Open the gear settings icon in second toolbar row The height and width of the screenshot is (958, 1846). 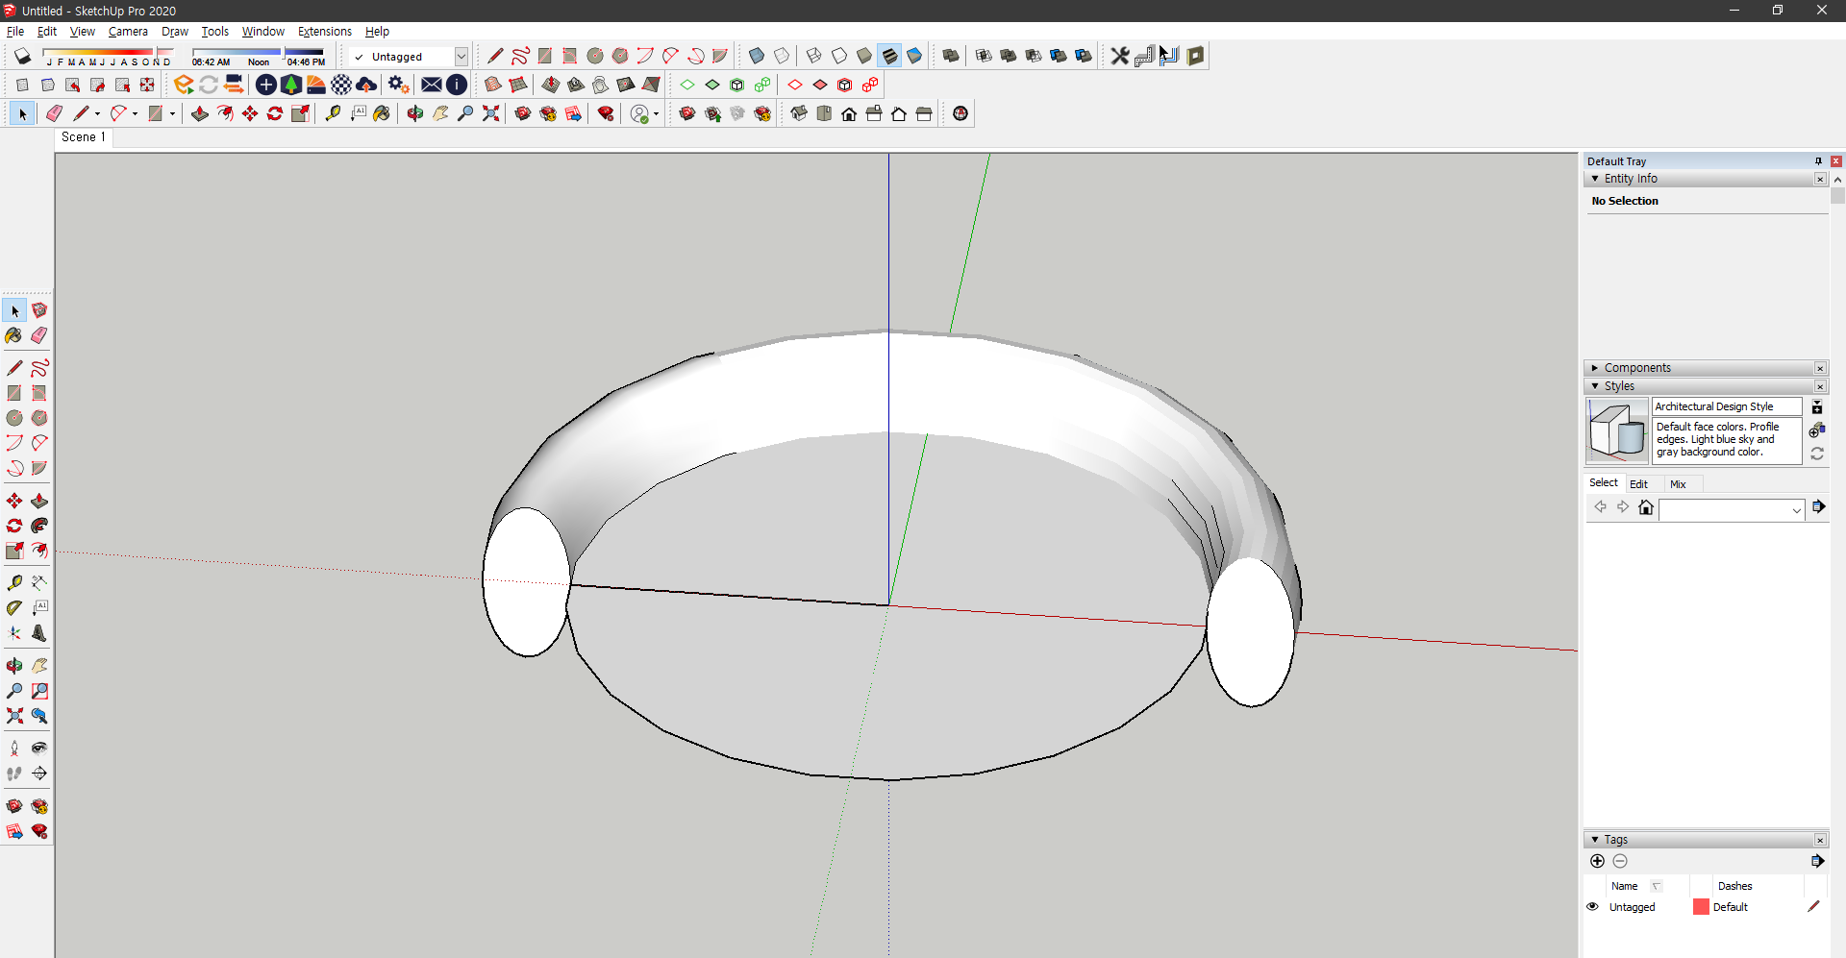[399, 85]
